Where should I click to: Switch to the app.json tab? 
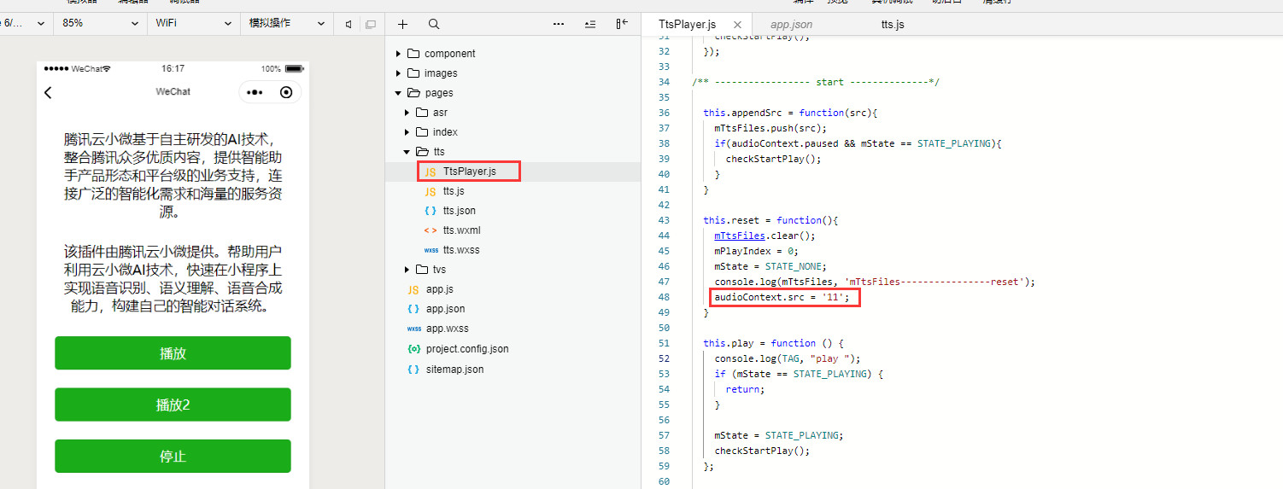coord(791,25)
